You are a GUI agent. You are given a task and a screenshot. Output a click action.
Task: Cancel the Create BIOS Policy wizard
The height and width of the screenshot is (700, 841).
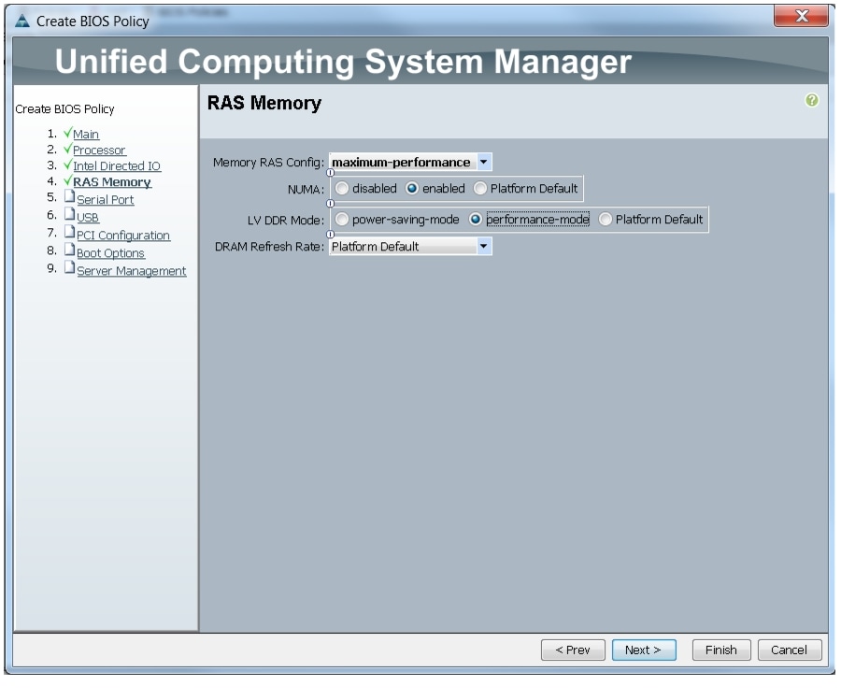[x=789, y=650]
